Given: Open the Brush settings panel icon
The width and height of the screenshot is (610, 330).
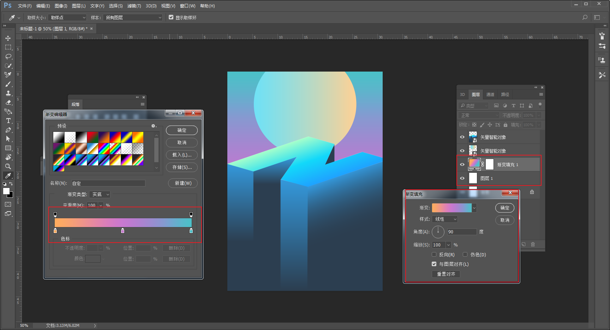Looking at the screenshot, I should pos(602,46).
